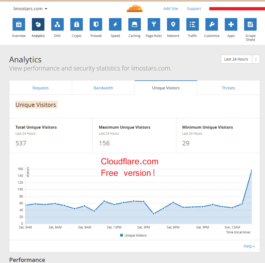Viewport: 265px width, 263px height.
Task: Open the Customize wrench icon
Action: pyautogui.click(x=212, y=24)
